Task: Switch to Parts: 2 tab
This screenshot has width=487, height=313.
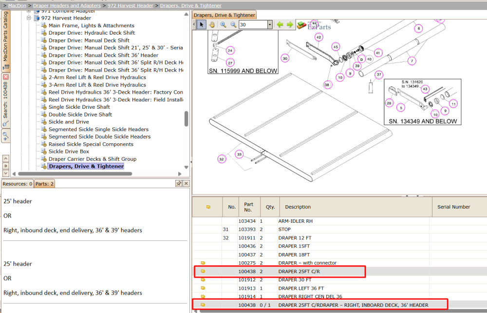Action: coord(44,184)
